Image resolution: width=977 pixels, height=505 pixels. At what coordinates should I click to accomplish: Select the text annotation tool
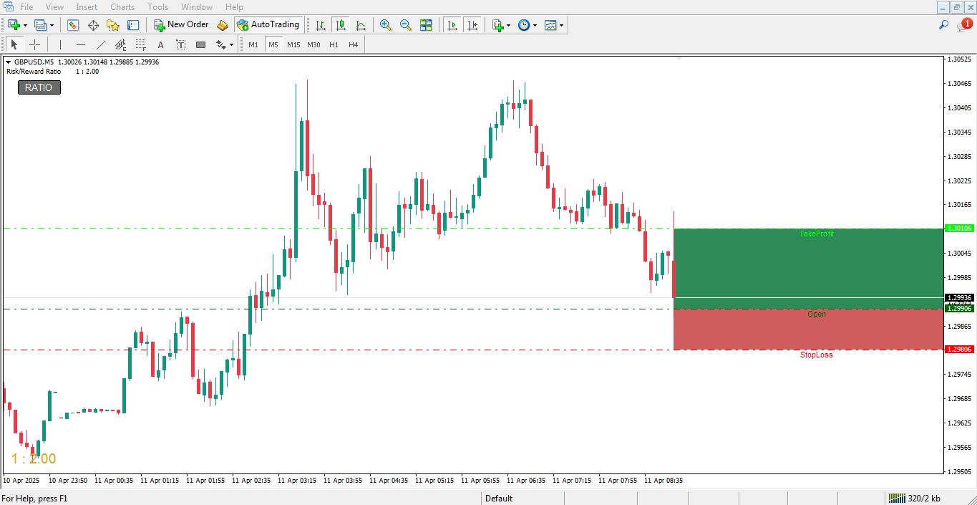click(160, 44)
